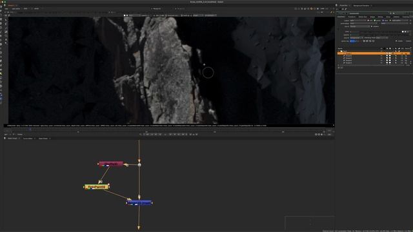Choose the Blur tool in viewer toolbar

point(6,39)
